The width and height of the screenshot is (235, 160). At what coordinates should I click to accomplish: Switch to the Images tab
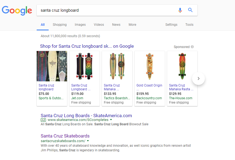coord(80,25)
